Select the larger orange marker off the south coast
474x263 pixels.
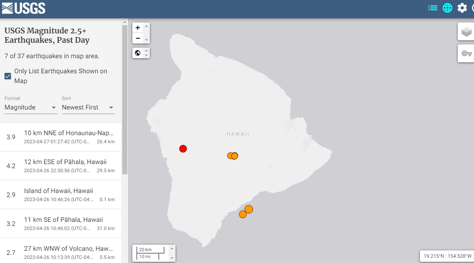[x=248, y=209]
